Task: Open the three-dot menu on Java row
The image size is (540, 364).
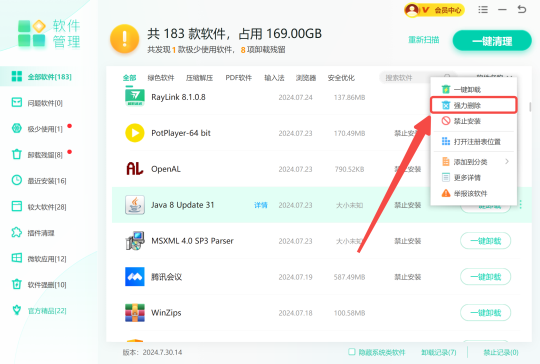Action: [x=520, y=204]
